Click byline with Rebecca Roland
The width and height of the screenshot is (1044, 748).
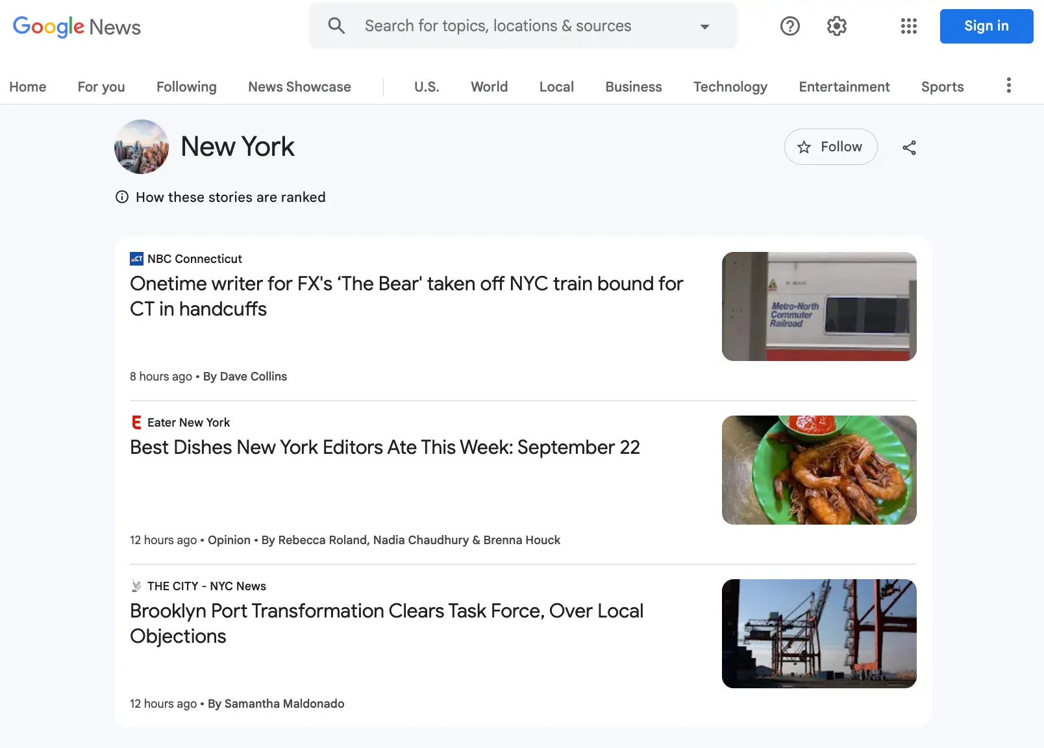(411, 540)
